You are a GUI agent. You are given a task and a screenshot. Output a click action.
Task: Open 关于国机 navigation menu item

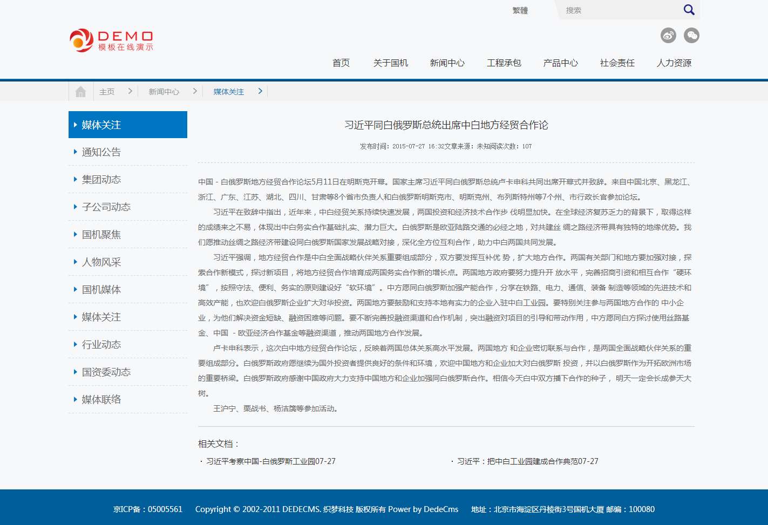(x=390, y=63)
